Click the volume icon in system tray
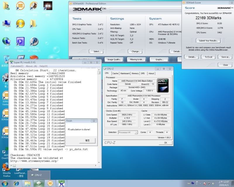The image size is (234, 187). [214, 183]
